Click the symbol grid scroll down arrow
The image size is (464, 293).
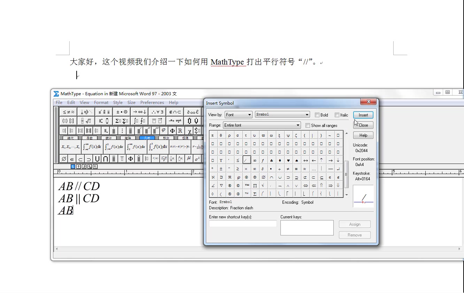(346, 195)
